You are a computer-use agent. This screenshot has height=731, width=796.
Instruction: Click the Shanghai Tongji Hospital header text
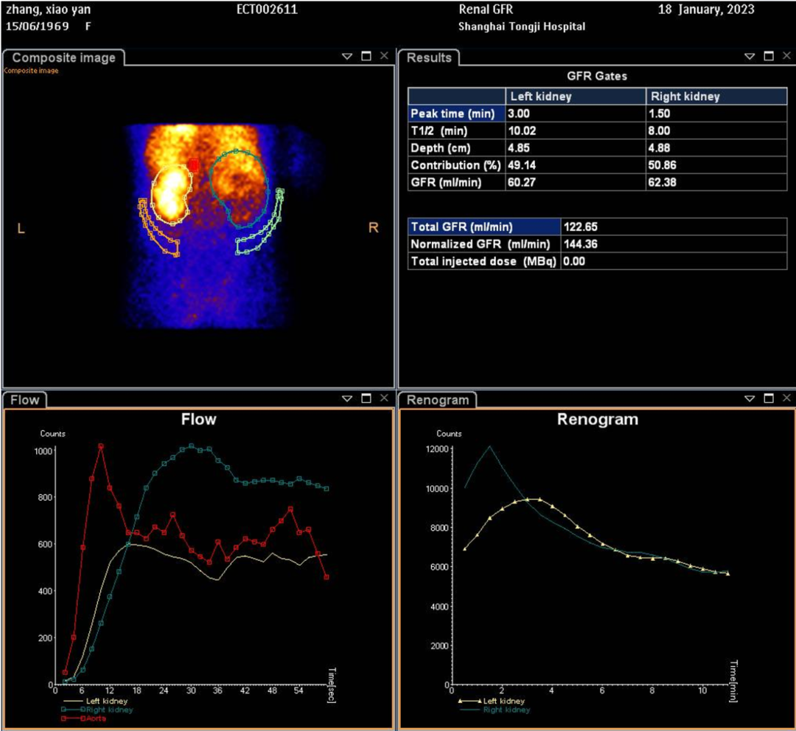click(522, 27)
